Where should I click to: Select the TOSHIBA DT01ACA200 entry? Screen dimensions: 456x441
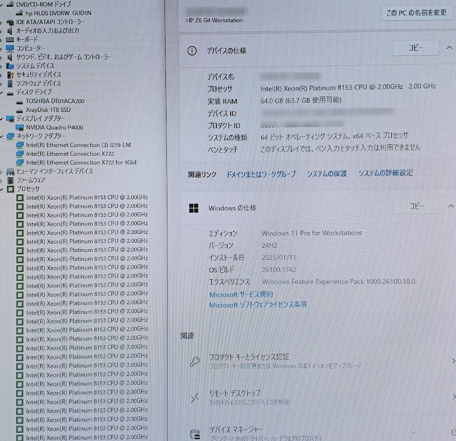click(x=55, y=101)
